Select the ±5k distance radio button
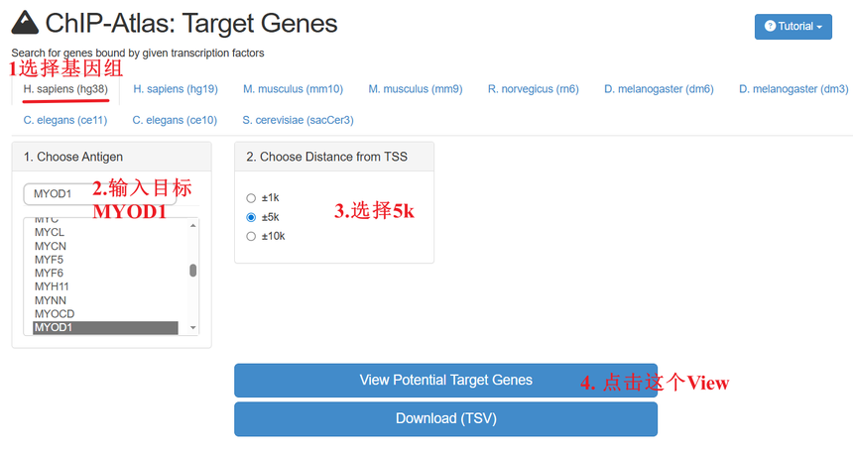This screenshot has height=450, width=853. (x=251, y=217)
